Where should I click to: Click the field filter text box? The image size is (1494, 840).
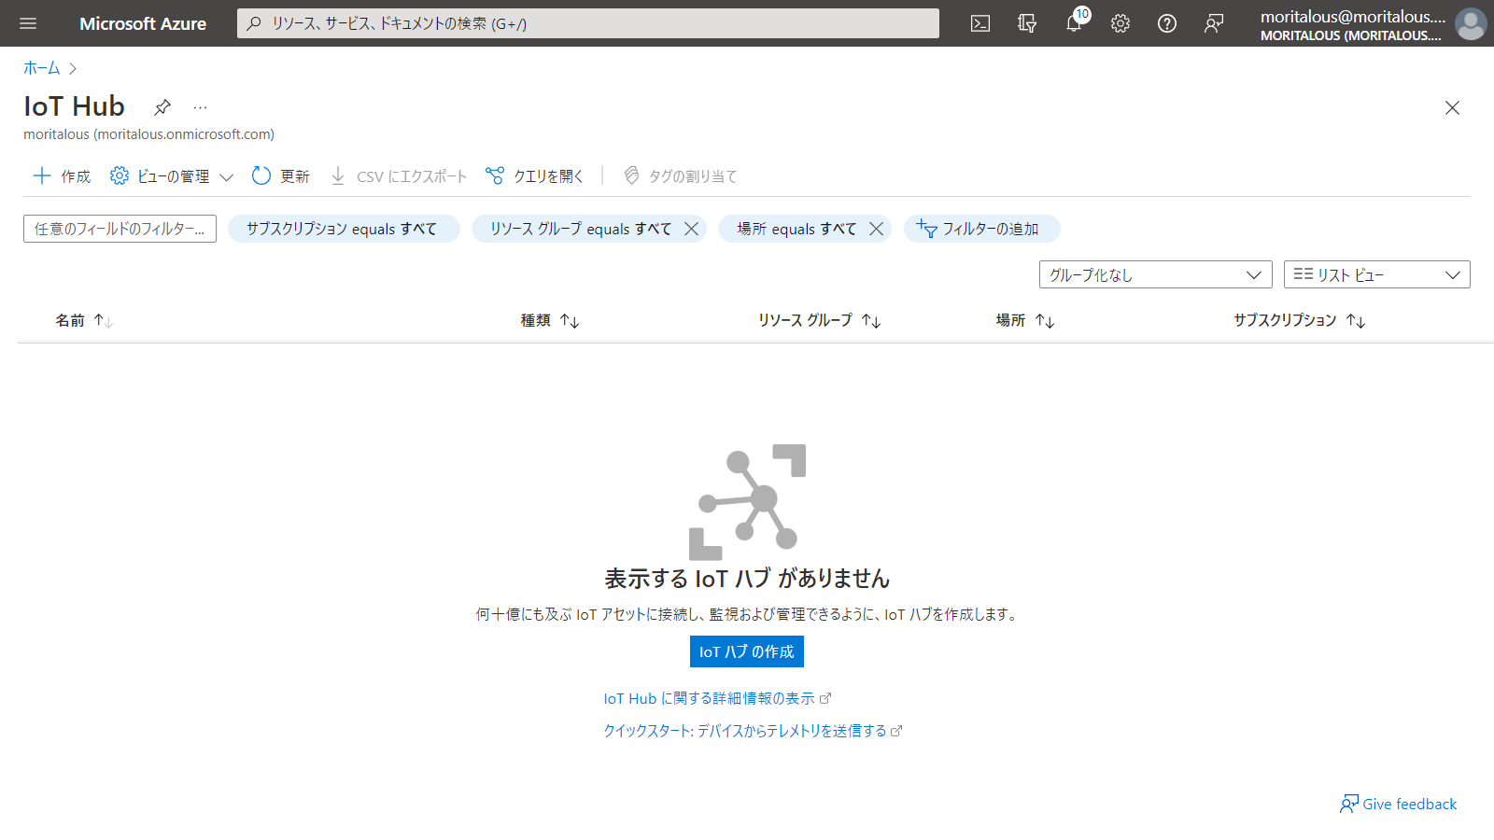pos(120,229)
